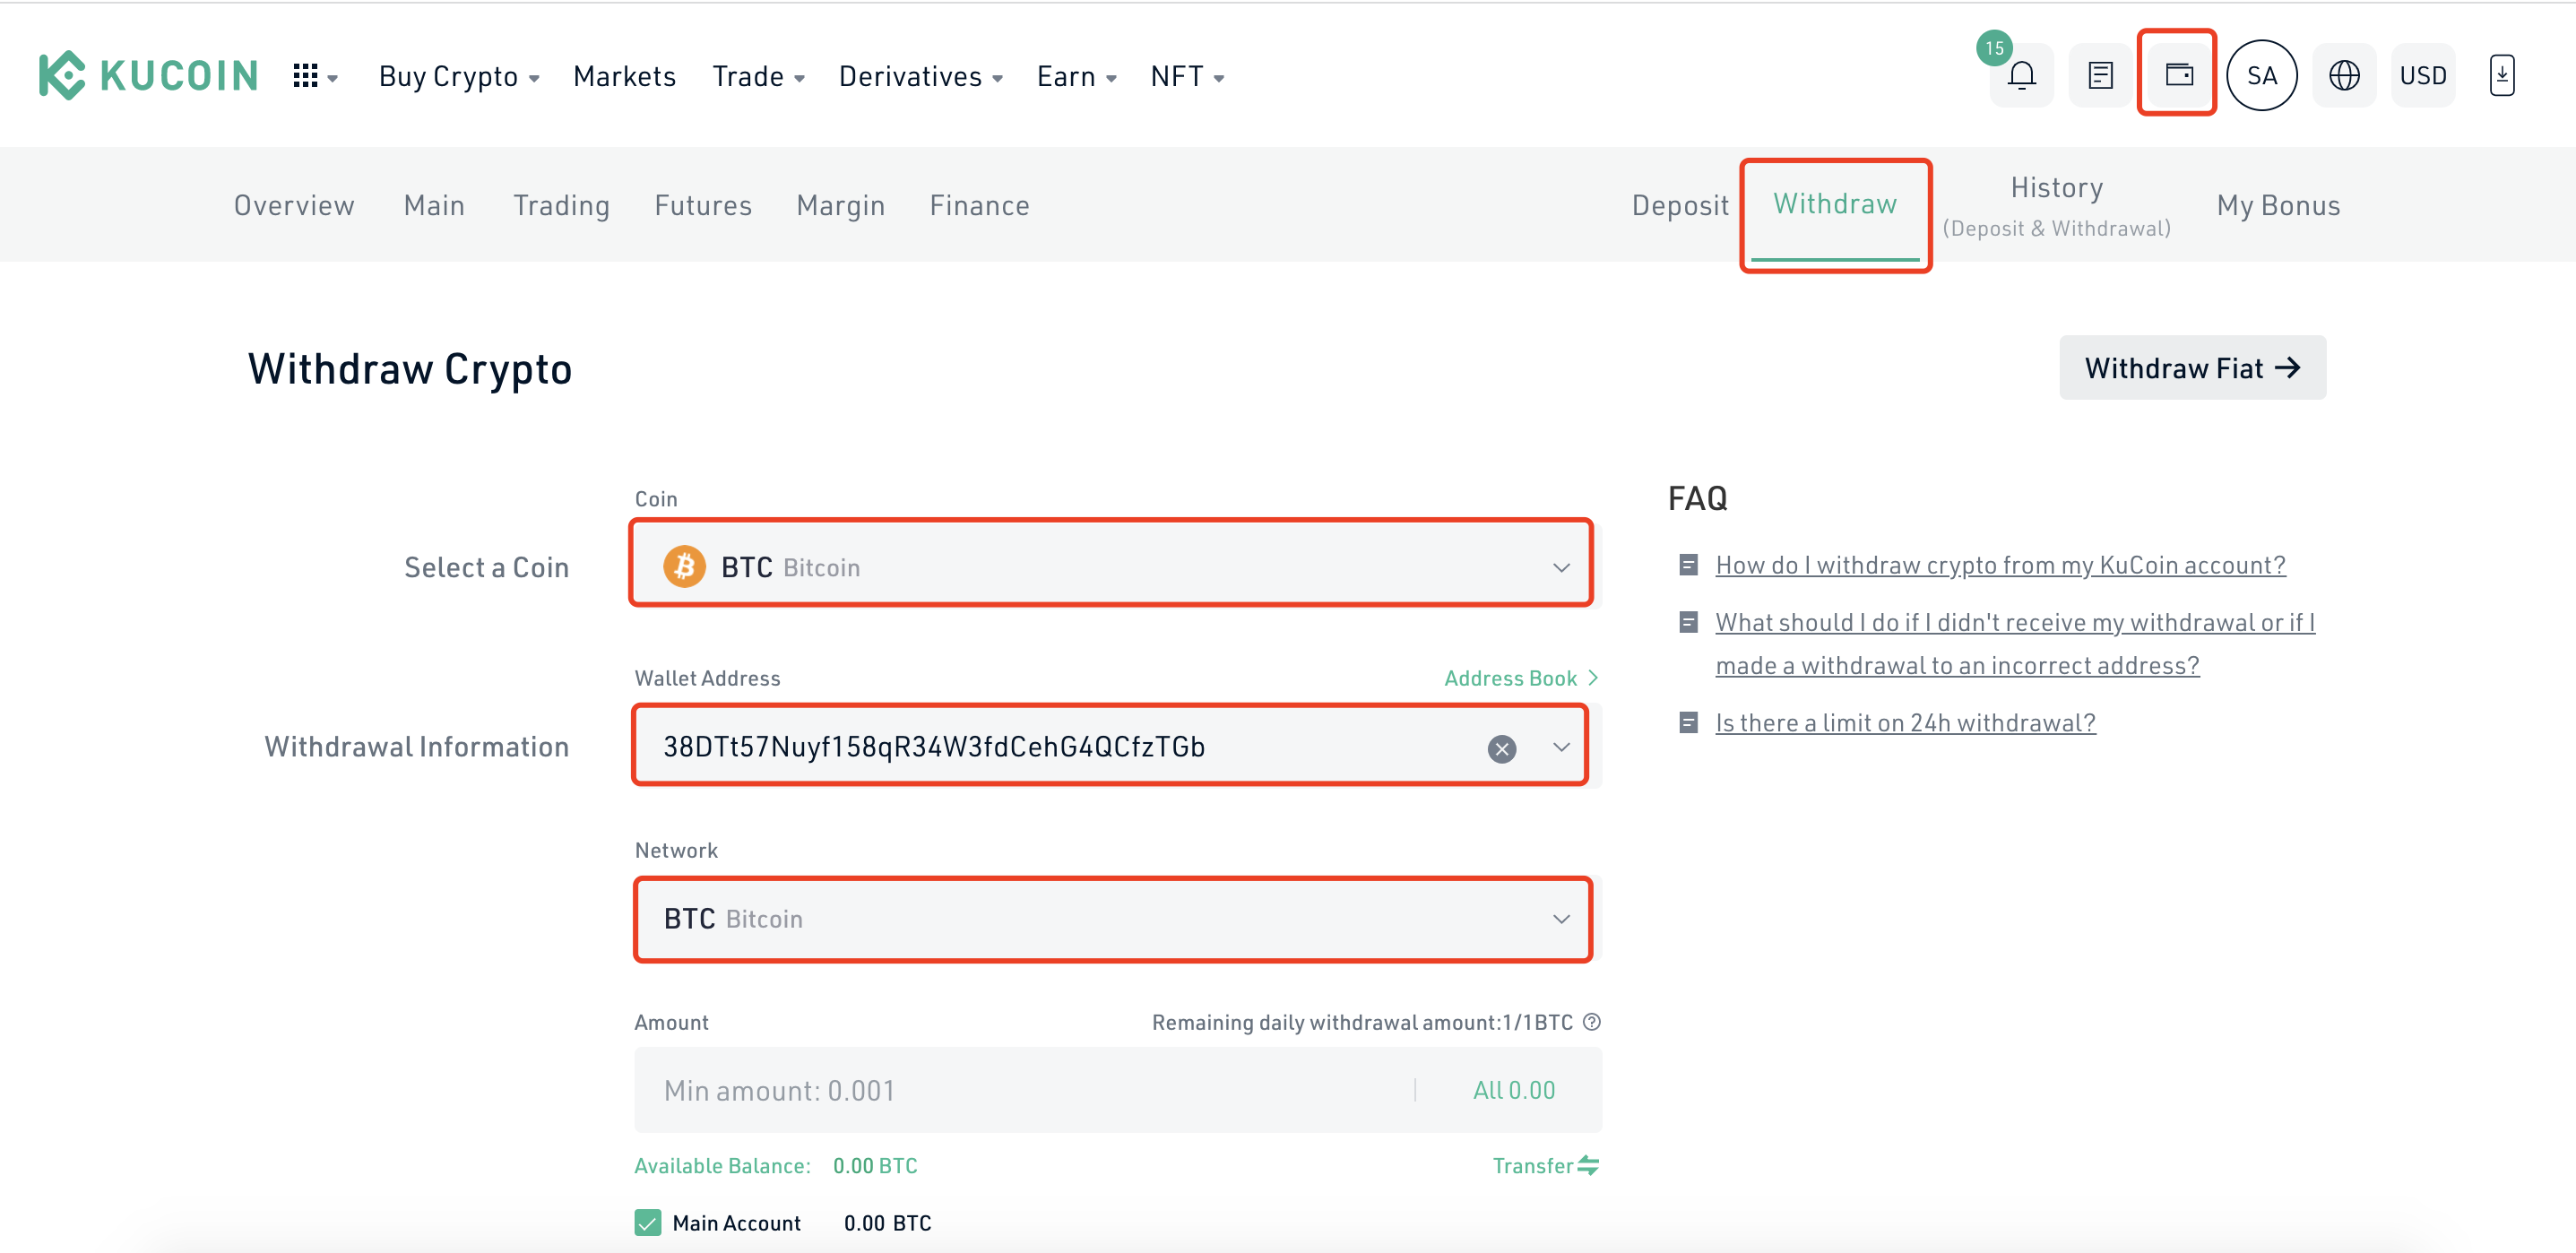Switch to the Trading account tab

pos(561,205)
